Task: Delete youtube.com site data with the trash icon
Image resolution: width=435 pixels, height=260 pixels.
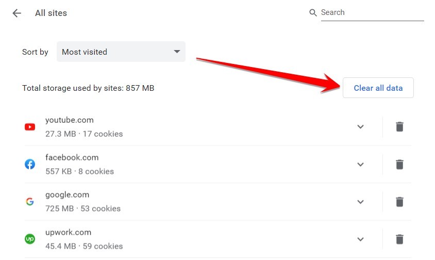Action: click(x=399, y=127)
